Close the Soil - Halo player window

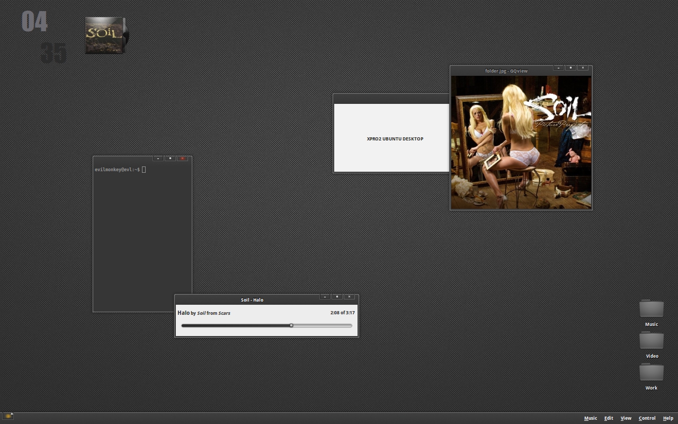coord(350,297)
